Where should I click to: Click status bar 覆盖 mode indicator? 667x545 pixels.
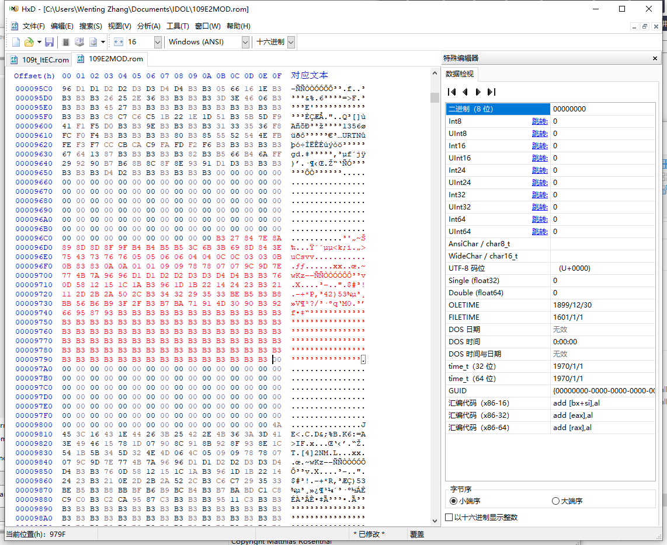click(x=417, y=534)
